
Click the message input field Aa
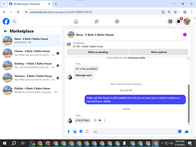pyautogui.click(x=134, y=132)
